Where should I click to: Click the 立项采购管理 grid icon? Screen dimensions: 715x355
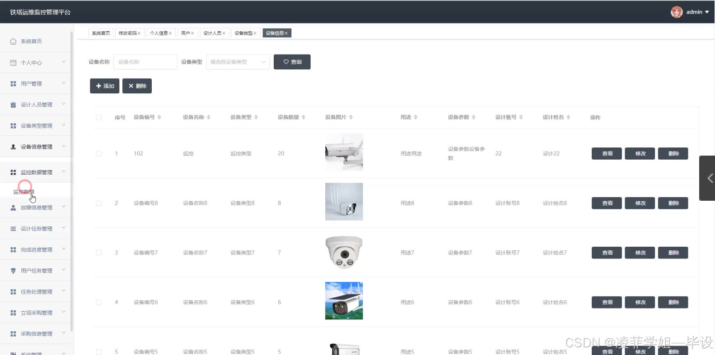[x=13, y=313]
